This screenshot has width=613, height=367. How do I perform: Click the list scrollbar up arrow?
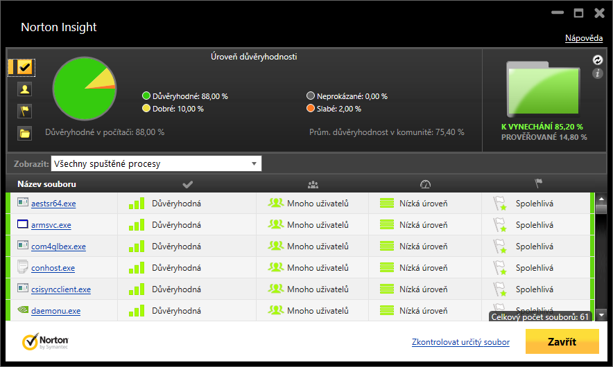(601, 199)
